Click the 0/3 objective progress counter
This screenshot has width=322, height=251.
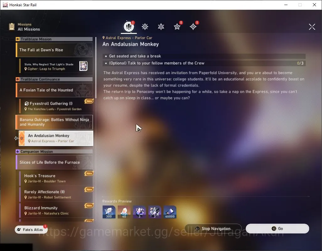pyautogui.click(x=300, y=63)
